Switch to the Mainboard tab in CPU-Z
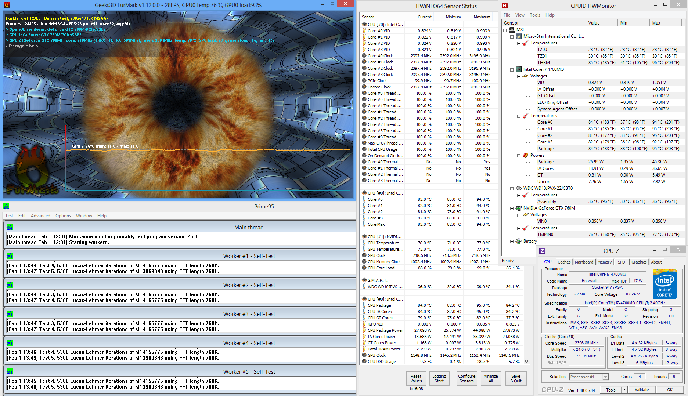Image resolution: width=688 pixels, height=396 pixels. pos(584,262)
